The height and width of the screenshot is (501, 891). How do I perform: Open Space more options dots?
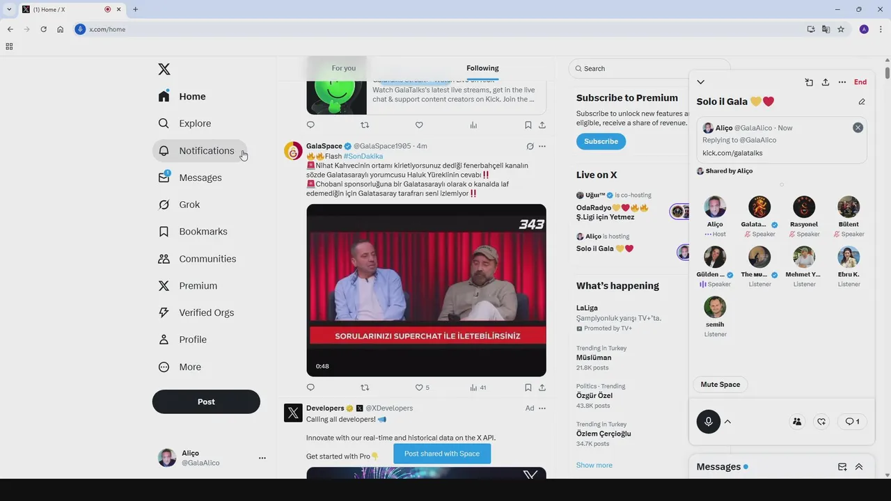tap(842, 82)
